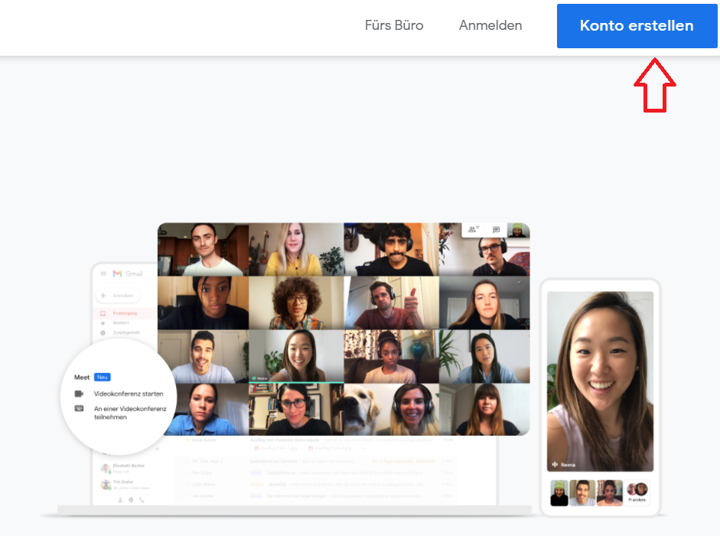This screenshot has width=720, height=536.
Task: Click the blue Neu badge beside Meet
Action: click(102, 377)
